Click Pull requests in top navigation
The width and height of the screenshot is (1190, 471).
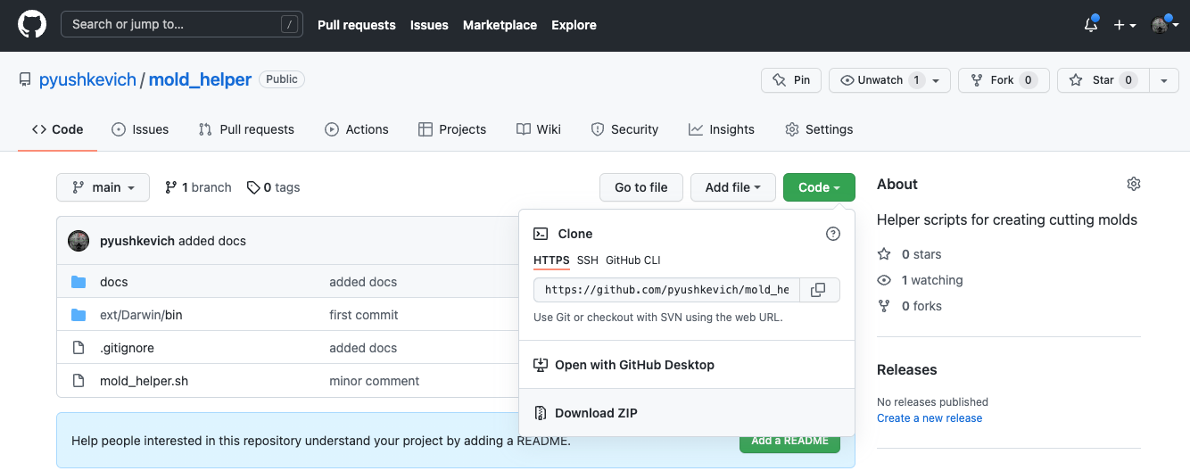[x=357, y=25]
